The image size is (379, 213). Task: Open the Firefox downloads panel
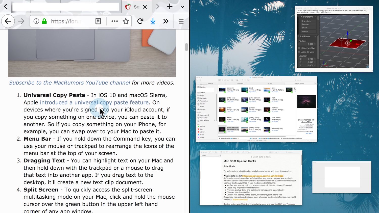click(153, 21)
